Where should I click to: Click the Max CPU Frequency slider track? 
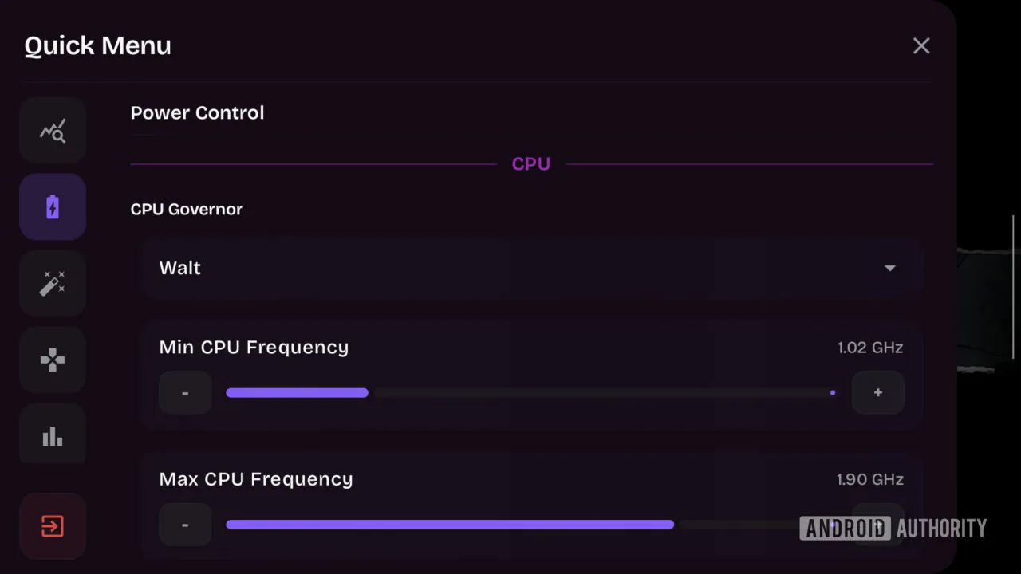[531, 525]
